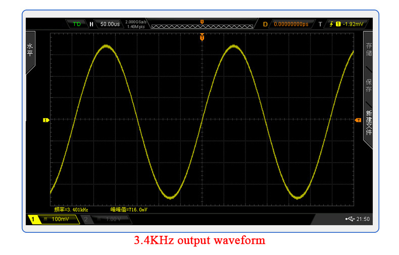Click the channel 1 ground level marker

(45, 120)
